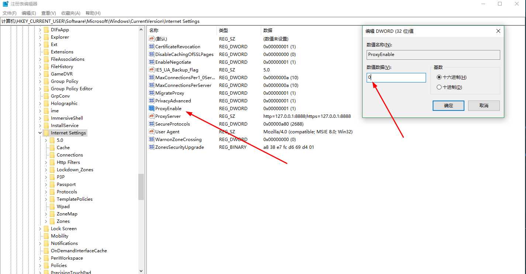Click the Explorer folder icon in tree
The height and width of the screenshot is (274, 526).
[46, 37]
